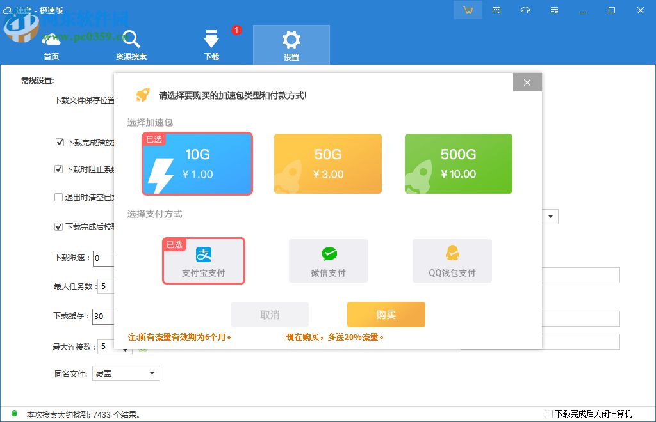
Task: Open 资源搜索 resource search
Action: [x=131, y=43]
